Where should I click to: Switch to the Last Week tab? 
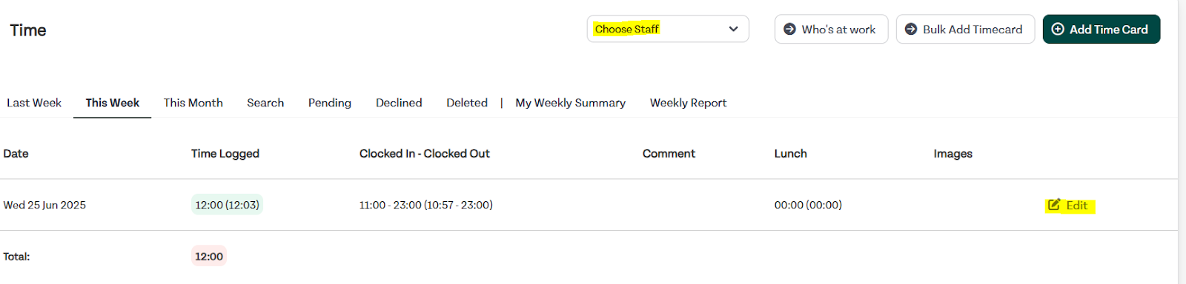(x=34, y=103)
